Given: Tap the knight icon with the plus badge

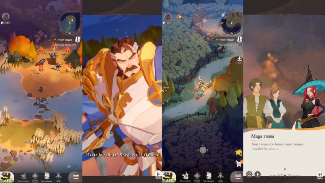Looking at the screenshot, I should (238, 164).
